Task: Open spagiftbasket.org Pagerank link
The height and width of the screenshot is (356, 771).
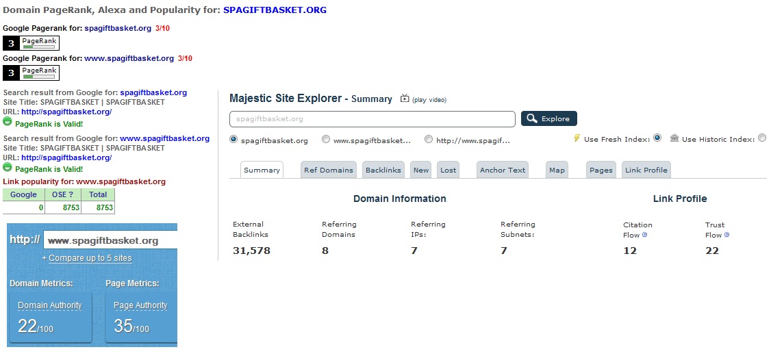Action: [118, 29]
